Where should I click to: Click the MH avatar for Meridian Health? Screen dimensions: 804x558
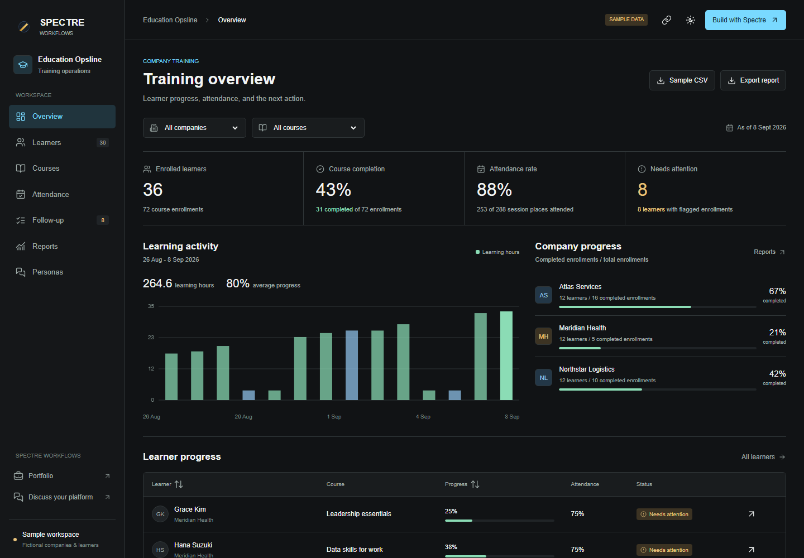pyautogui.click(x=544, y=336)
